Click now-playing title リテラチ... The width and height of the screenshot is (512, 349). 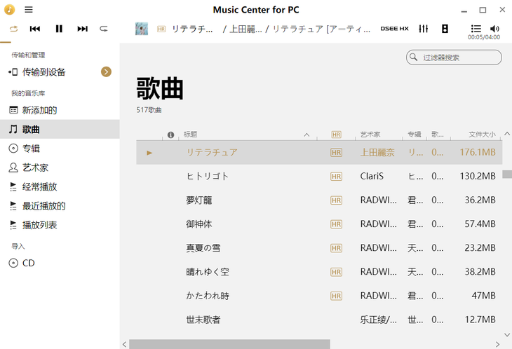(192, 29)
